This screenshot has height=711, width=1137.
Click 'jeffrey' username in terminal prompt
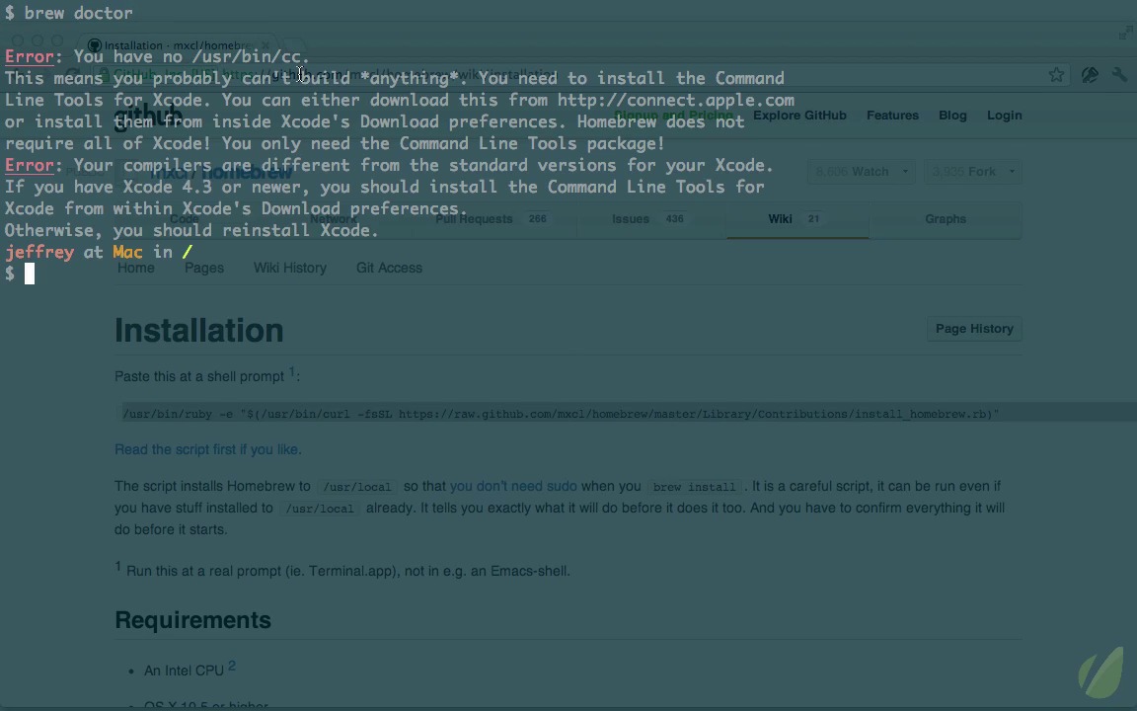pos(39,253)
